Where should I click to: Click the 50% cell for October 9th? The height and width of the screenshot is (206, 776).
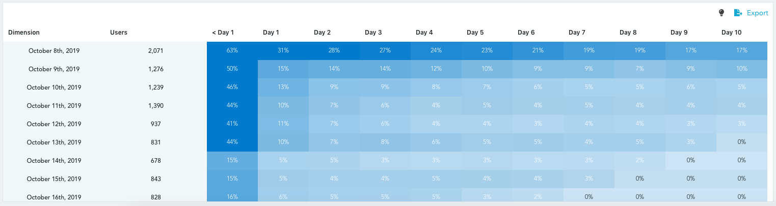(232, 69)
